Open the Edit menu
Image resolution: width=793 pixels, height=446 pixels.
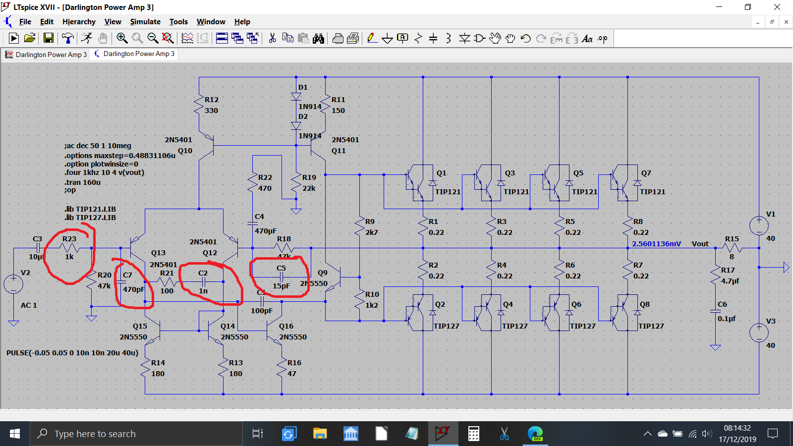47,22
